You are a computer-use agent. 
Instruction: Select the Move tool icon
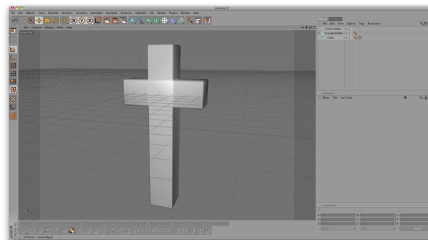[39, 20]
